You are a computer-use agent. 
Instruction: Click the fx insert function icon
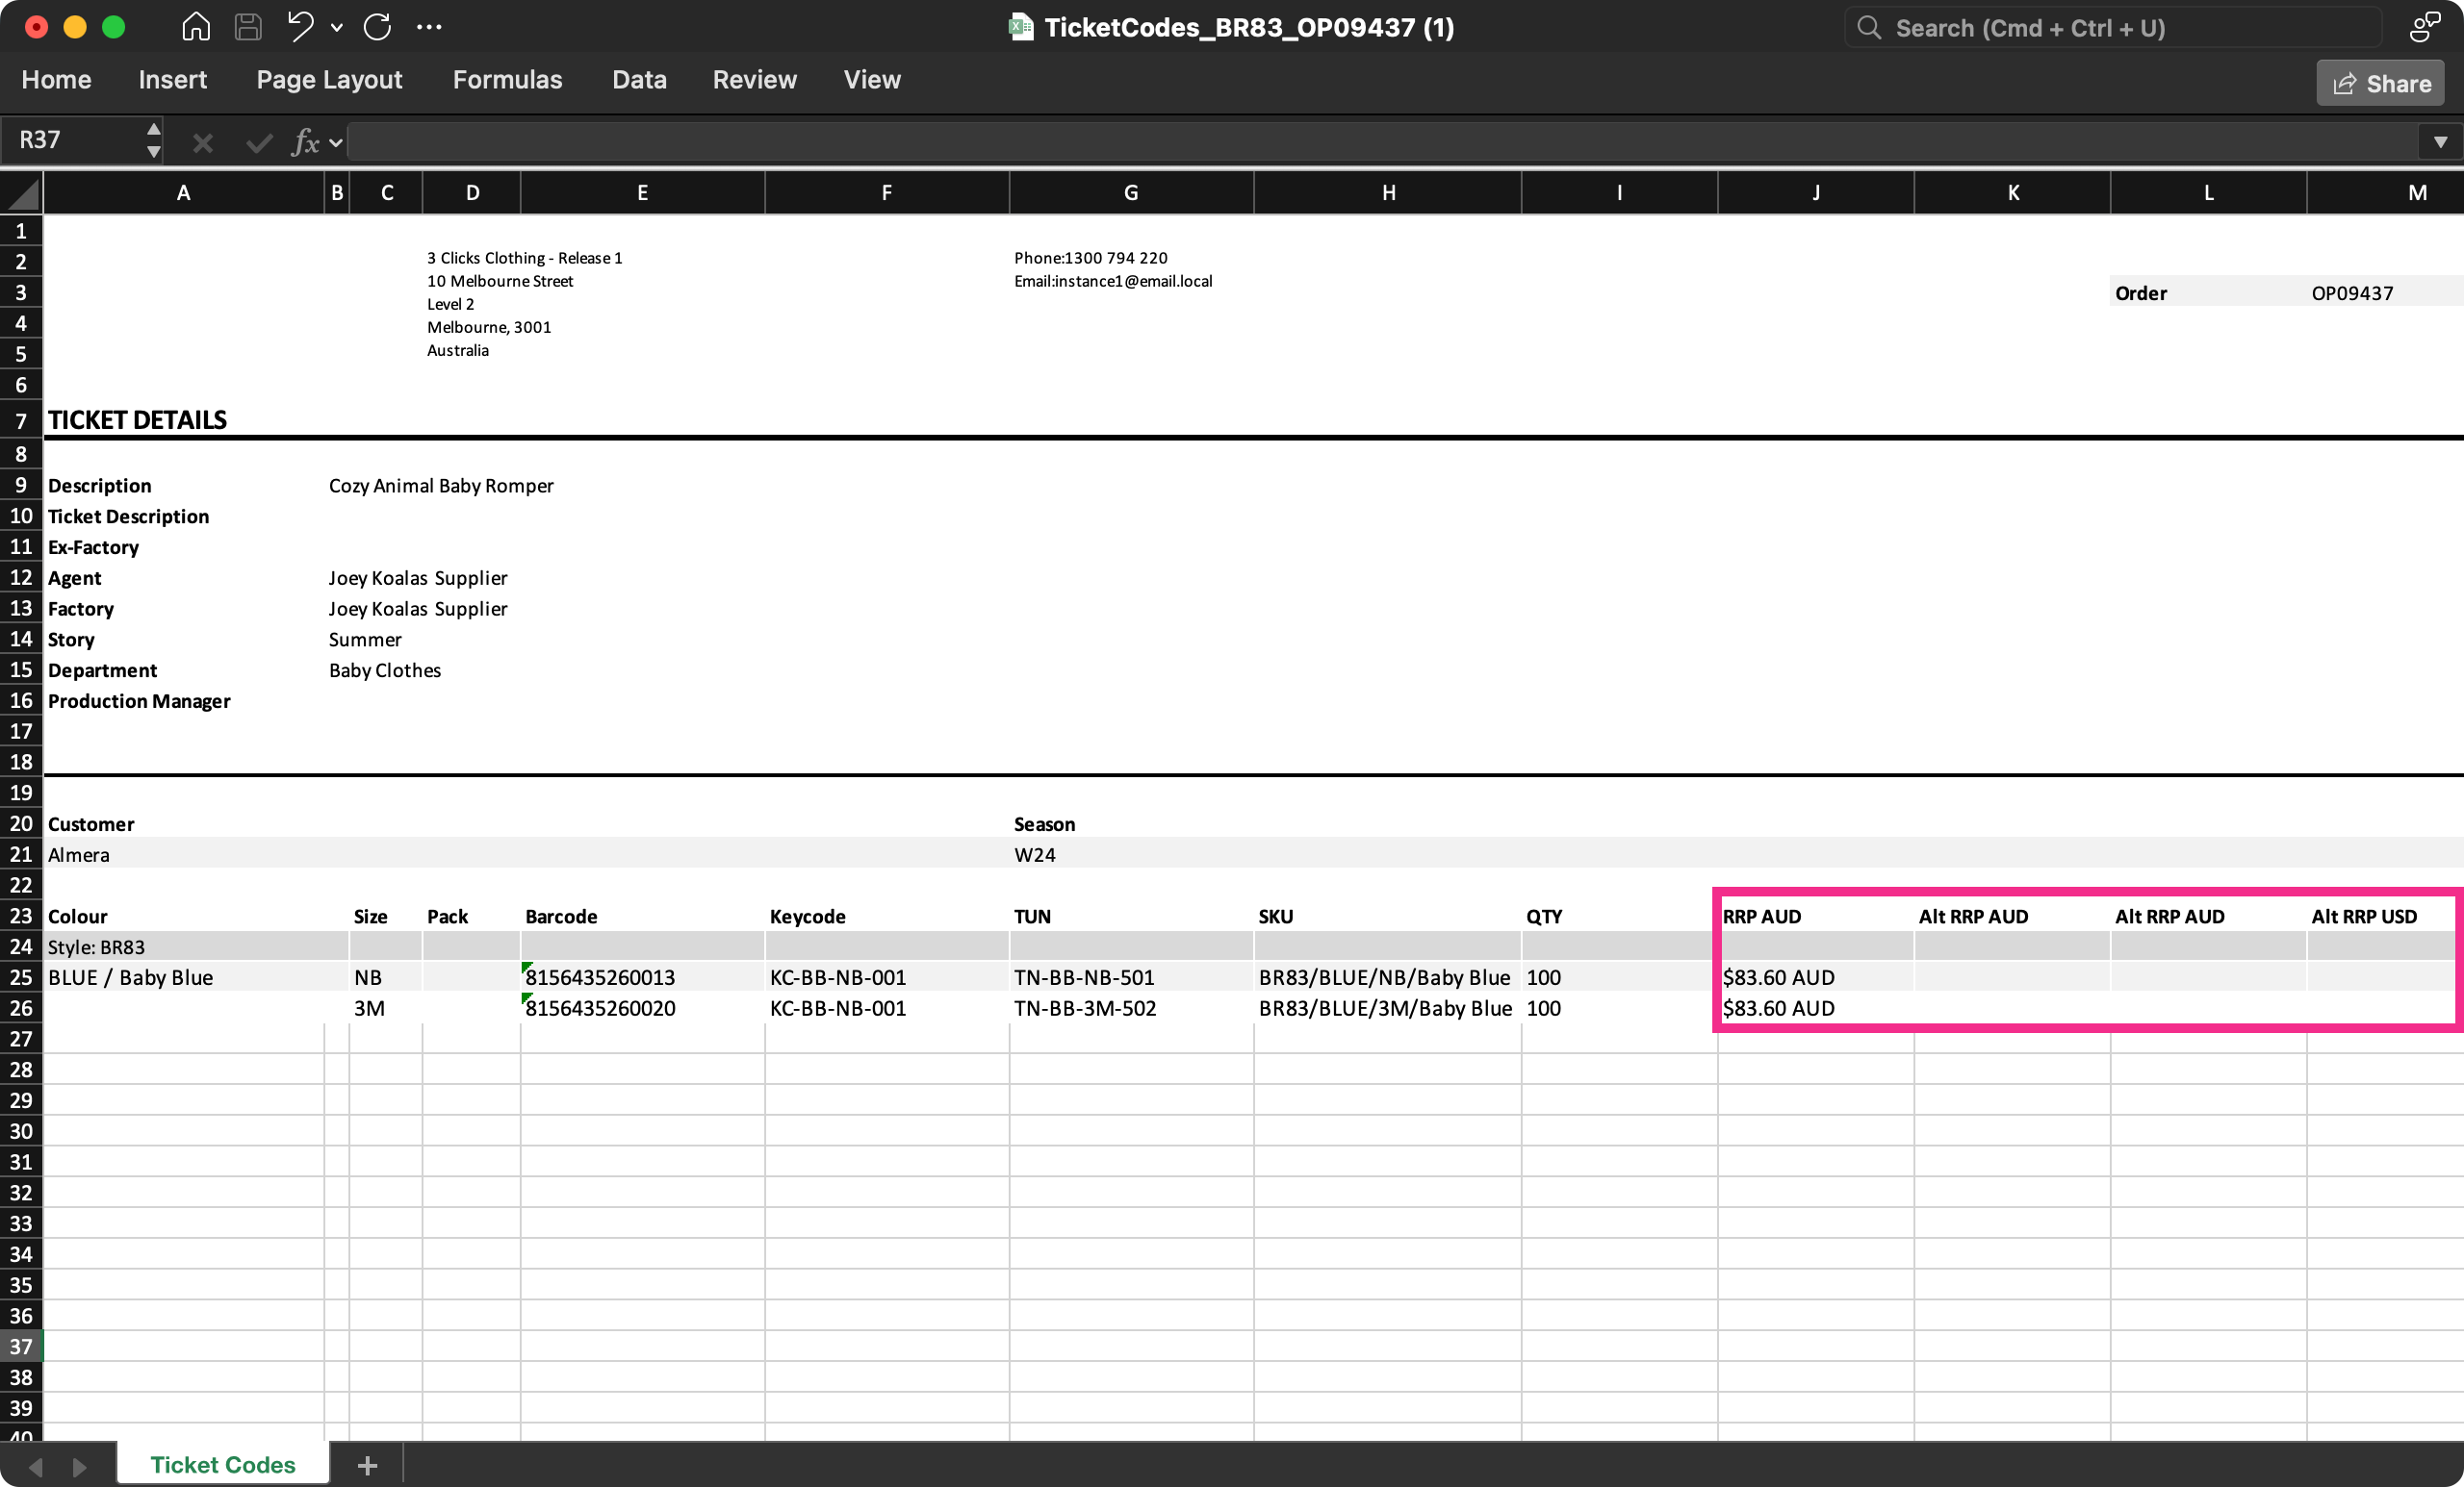[305, 142]
